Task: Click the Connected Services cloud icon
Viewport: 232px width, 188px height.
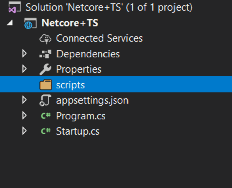Action: [x=45, y=39]
